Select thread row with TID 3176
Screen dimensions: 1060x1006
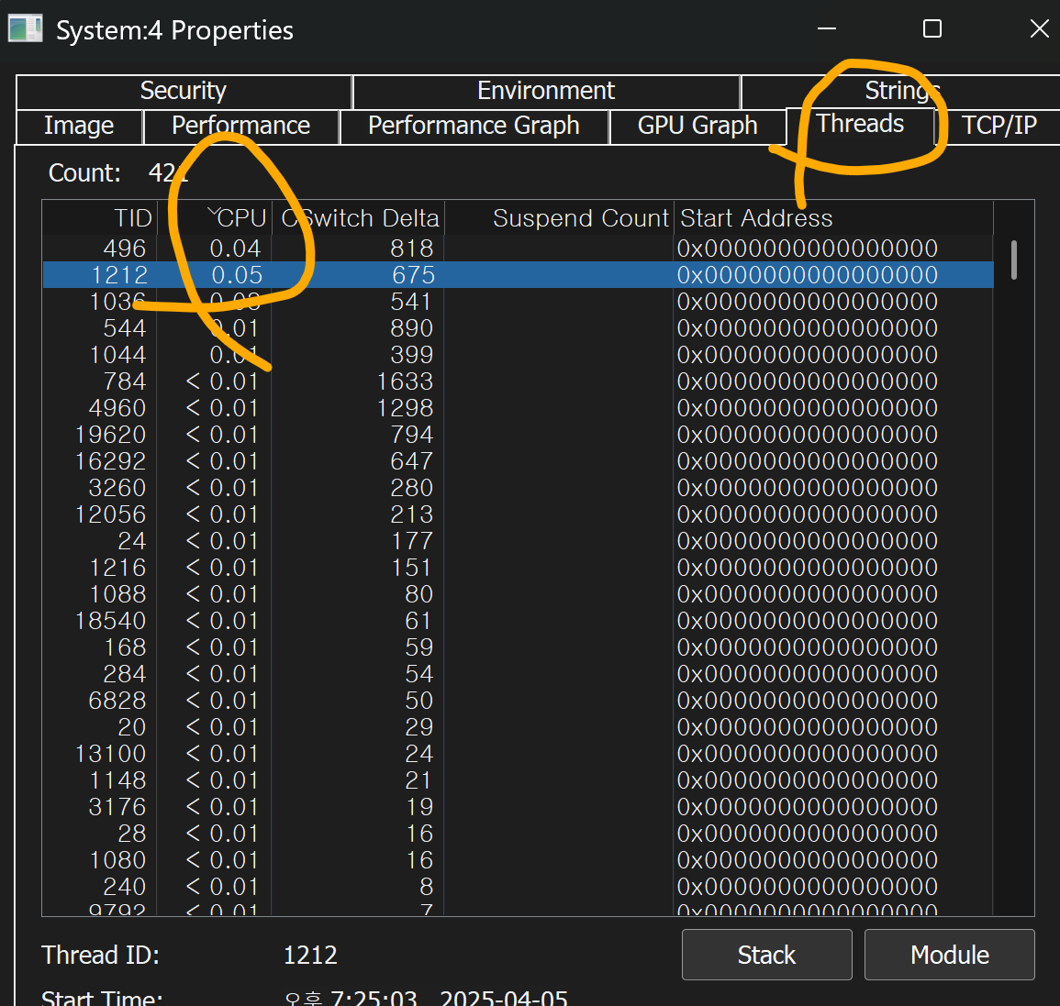518,807
